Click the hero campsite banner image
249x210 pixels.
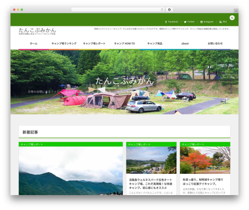pyautogui.click(x=124, y=82)
